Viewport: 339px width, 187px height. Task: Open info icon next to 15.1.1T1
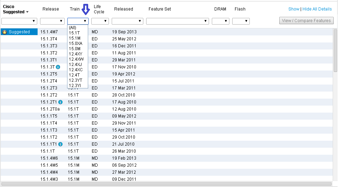coord(60,144)
